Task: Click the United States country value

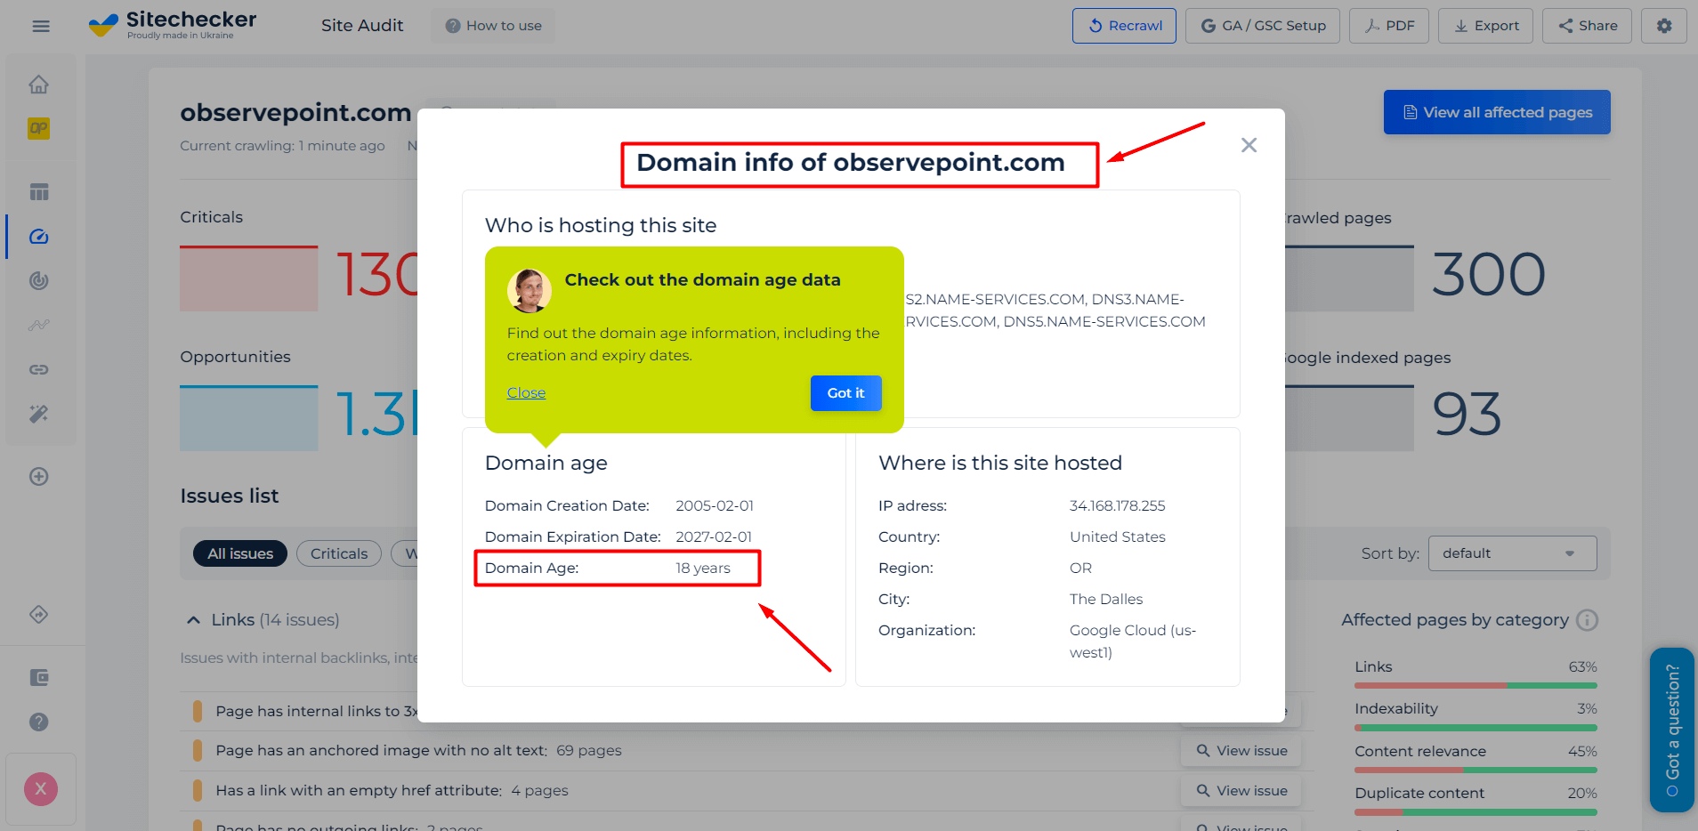Action: 1118,537
